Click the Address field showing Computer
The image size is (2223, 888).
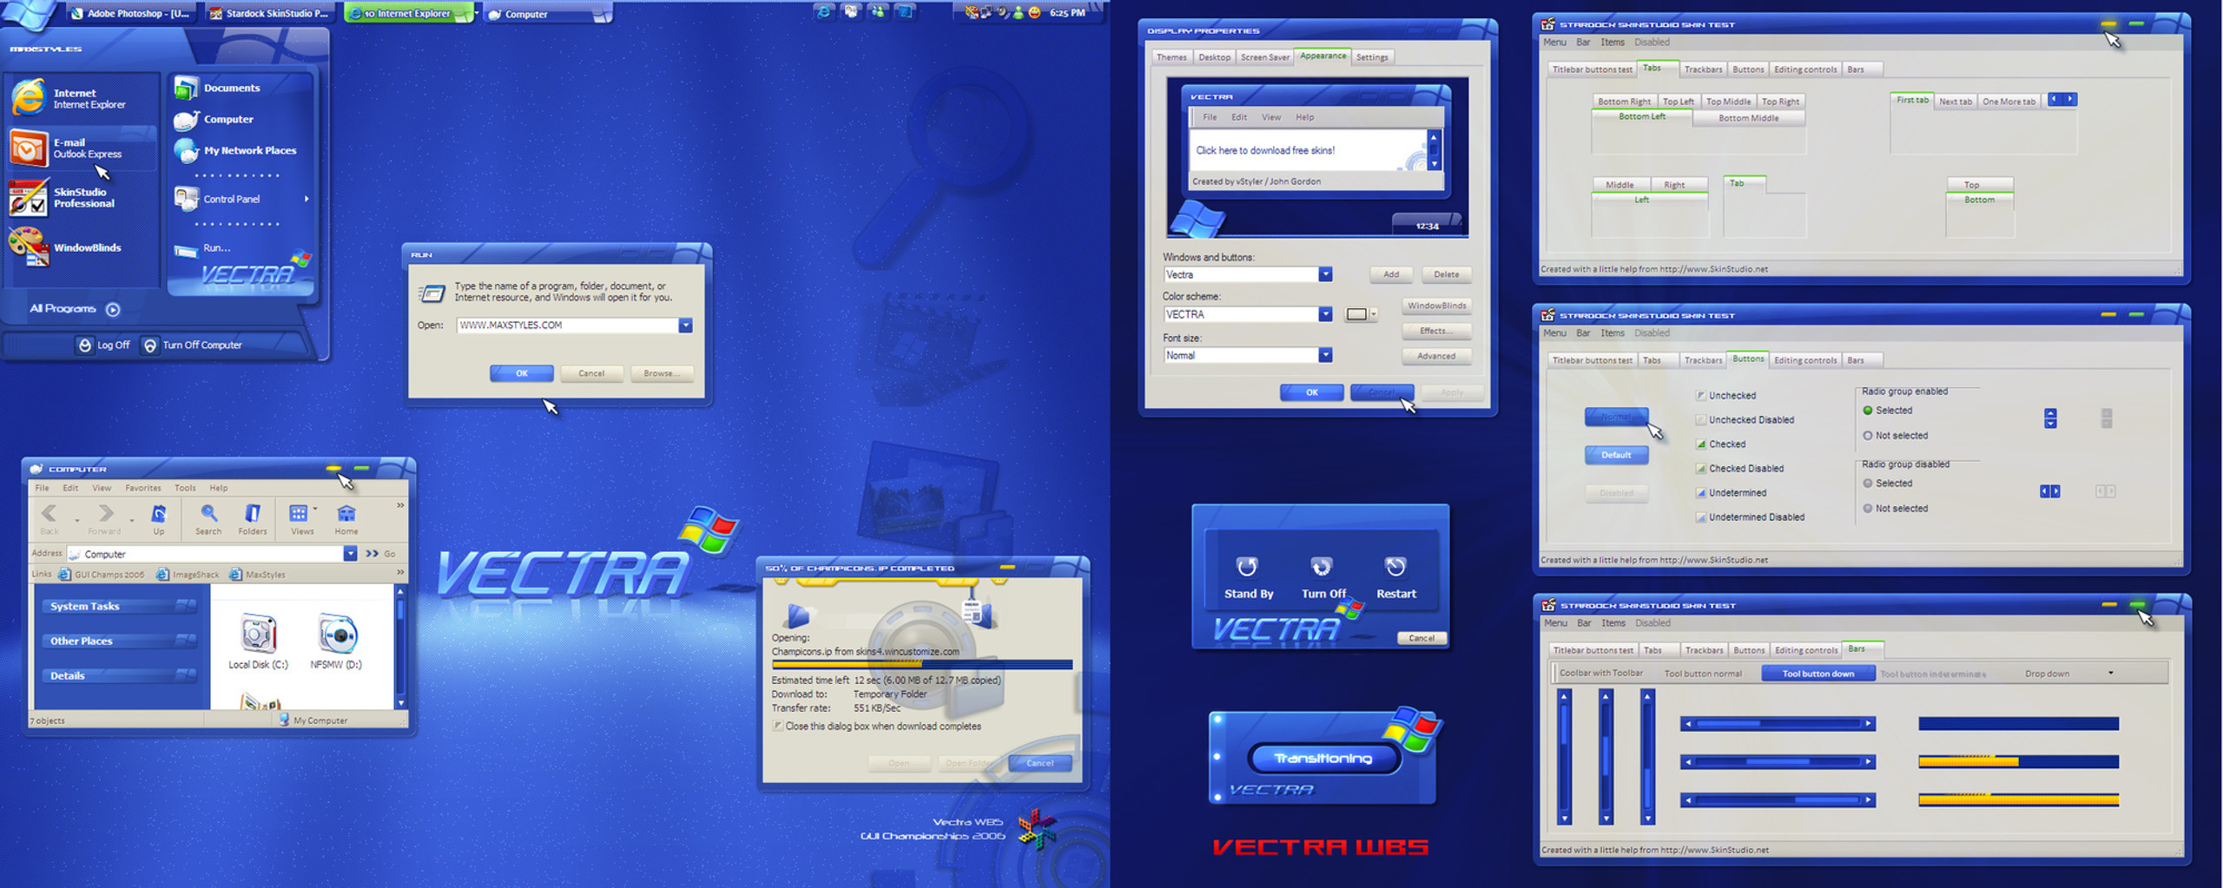(206, 554)
